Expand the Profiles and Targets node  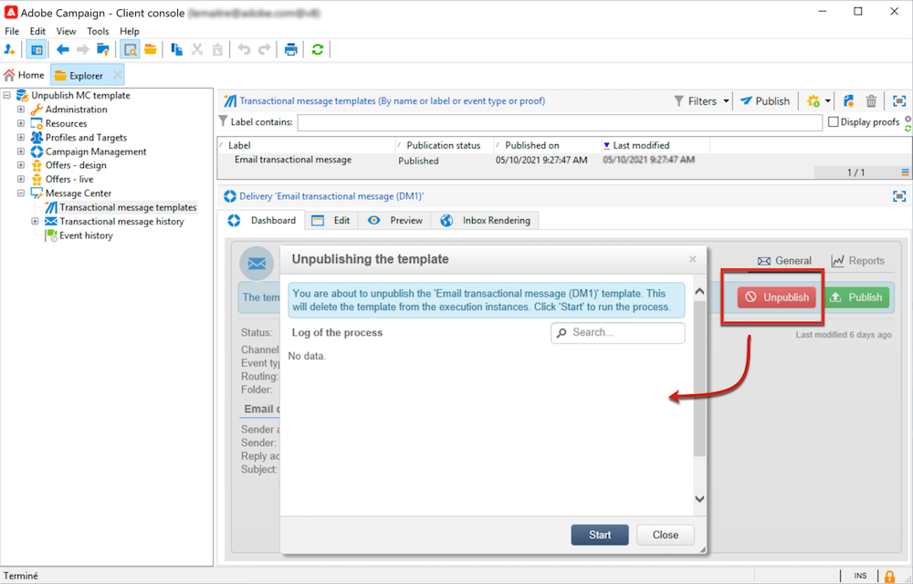point(21,137)
